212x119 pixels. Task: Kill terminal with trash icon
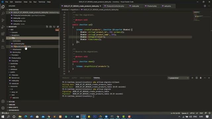coord(201,78)
